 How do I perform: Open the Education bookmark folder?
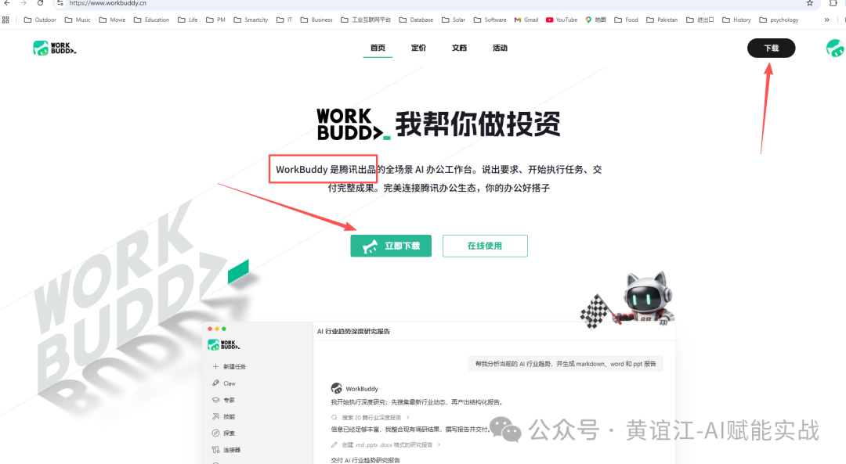[x=152, y=20]
